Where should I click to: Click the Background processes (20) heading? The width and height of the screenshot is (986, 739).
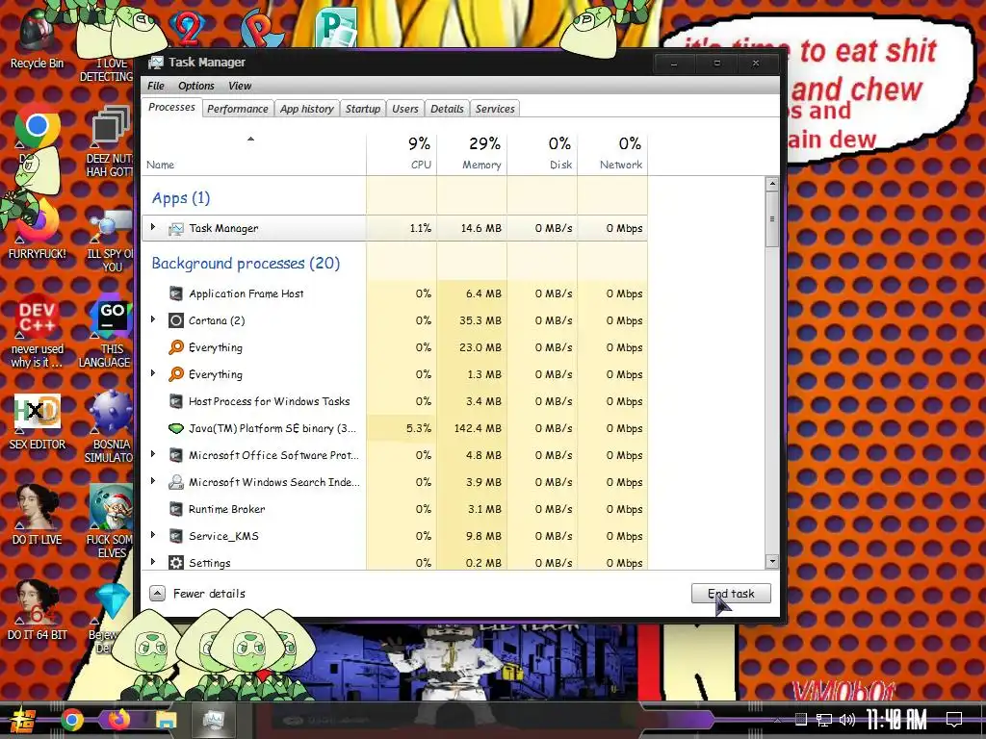pyautogui.click(x=246, y=264)
